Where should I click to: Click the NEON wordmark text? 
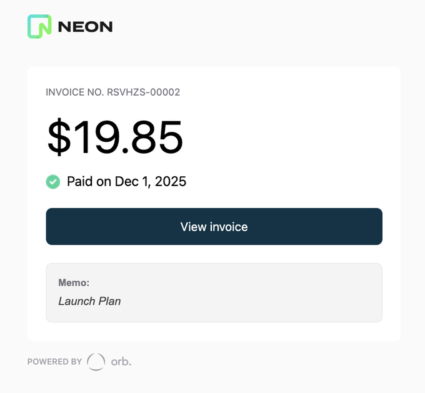[x=85, y=26]
